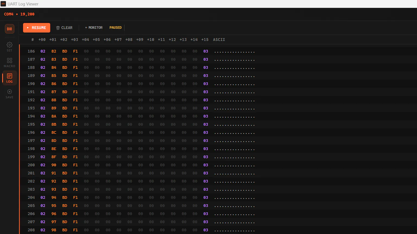
Task: Click byte value 82 in row 186
Action: 54,51
